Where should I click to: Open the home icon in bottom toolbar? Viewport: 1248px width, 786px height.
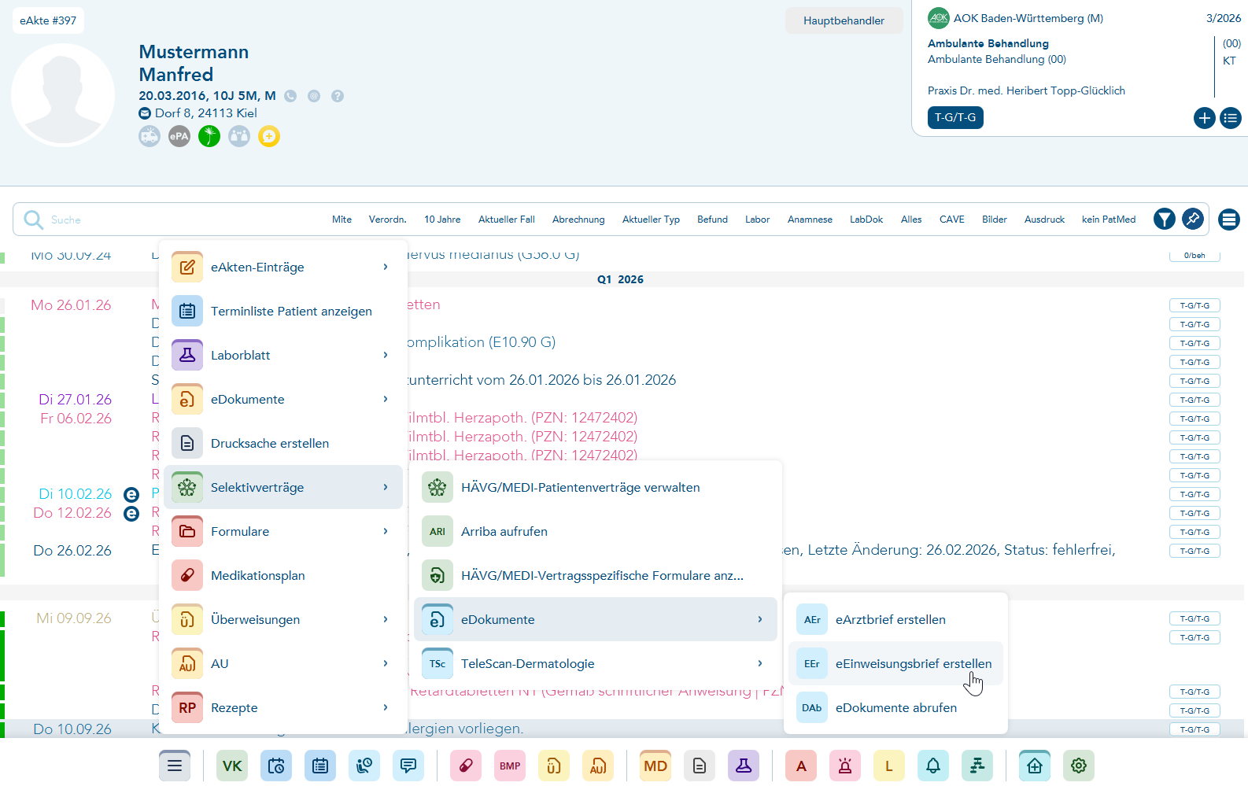(1035, 766)
